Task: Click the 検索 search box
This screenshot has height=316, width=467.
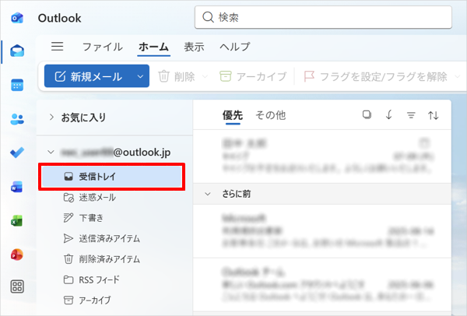Action: click(x=323, y=17)
